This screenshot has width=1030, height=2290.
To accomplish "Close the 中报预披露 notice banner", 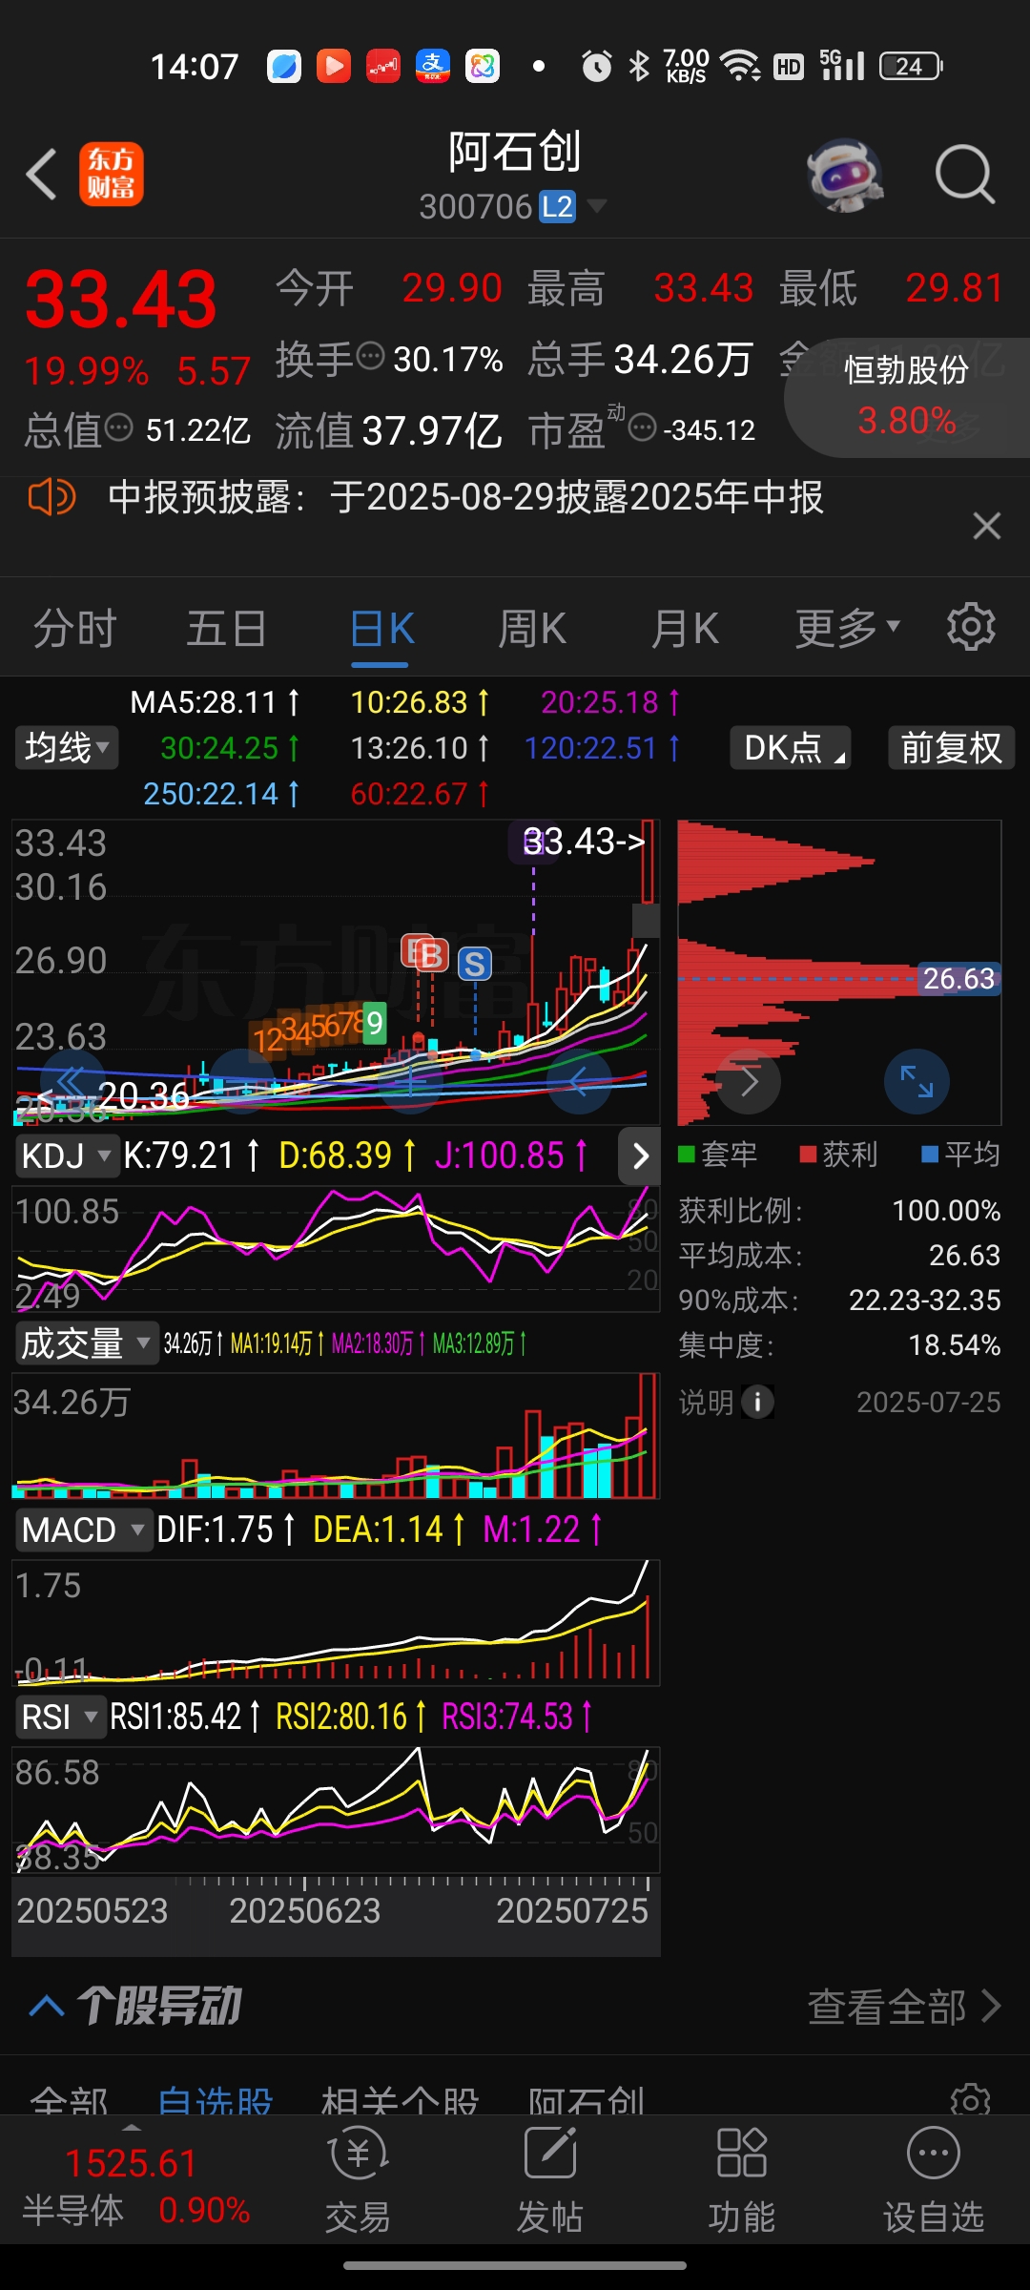I will click(986, 526).
